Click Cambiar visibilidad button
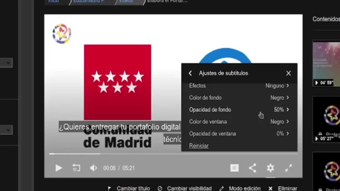This screenshot has width=340, height=191. click(185, 188)
